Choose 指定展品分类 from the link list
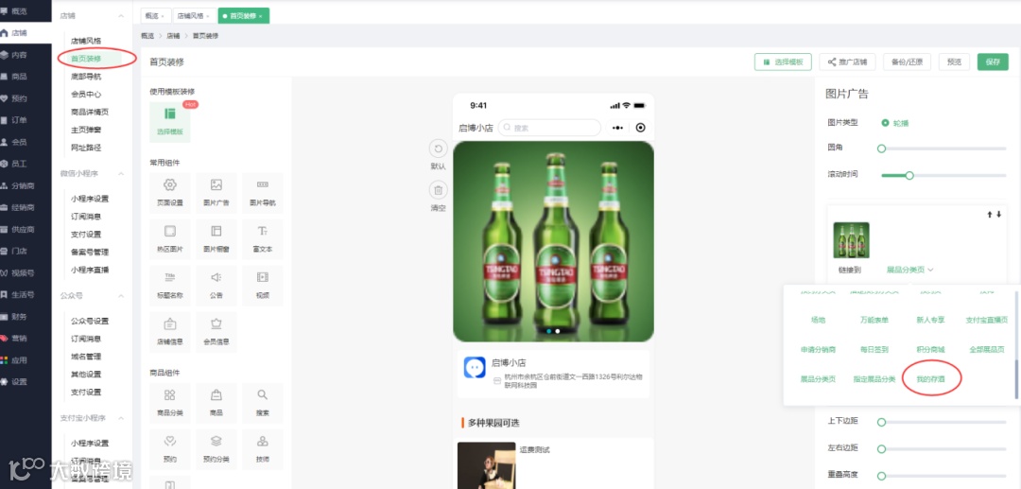 [874, 379]
